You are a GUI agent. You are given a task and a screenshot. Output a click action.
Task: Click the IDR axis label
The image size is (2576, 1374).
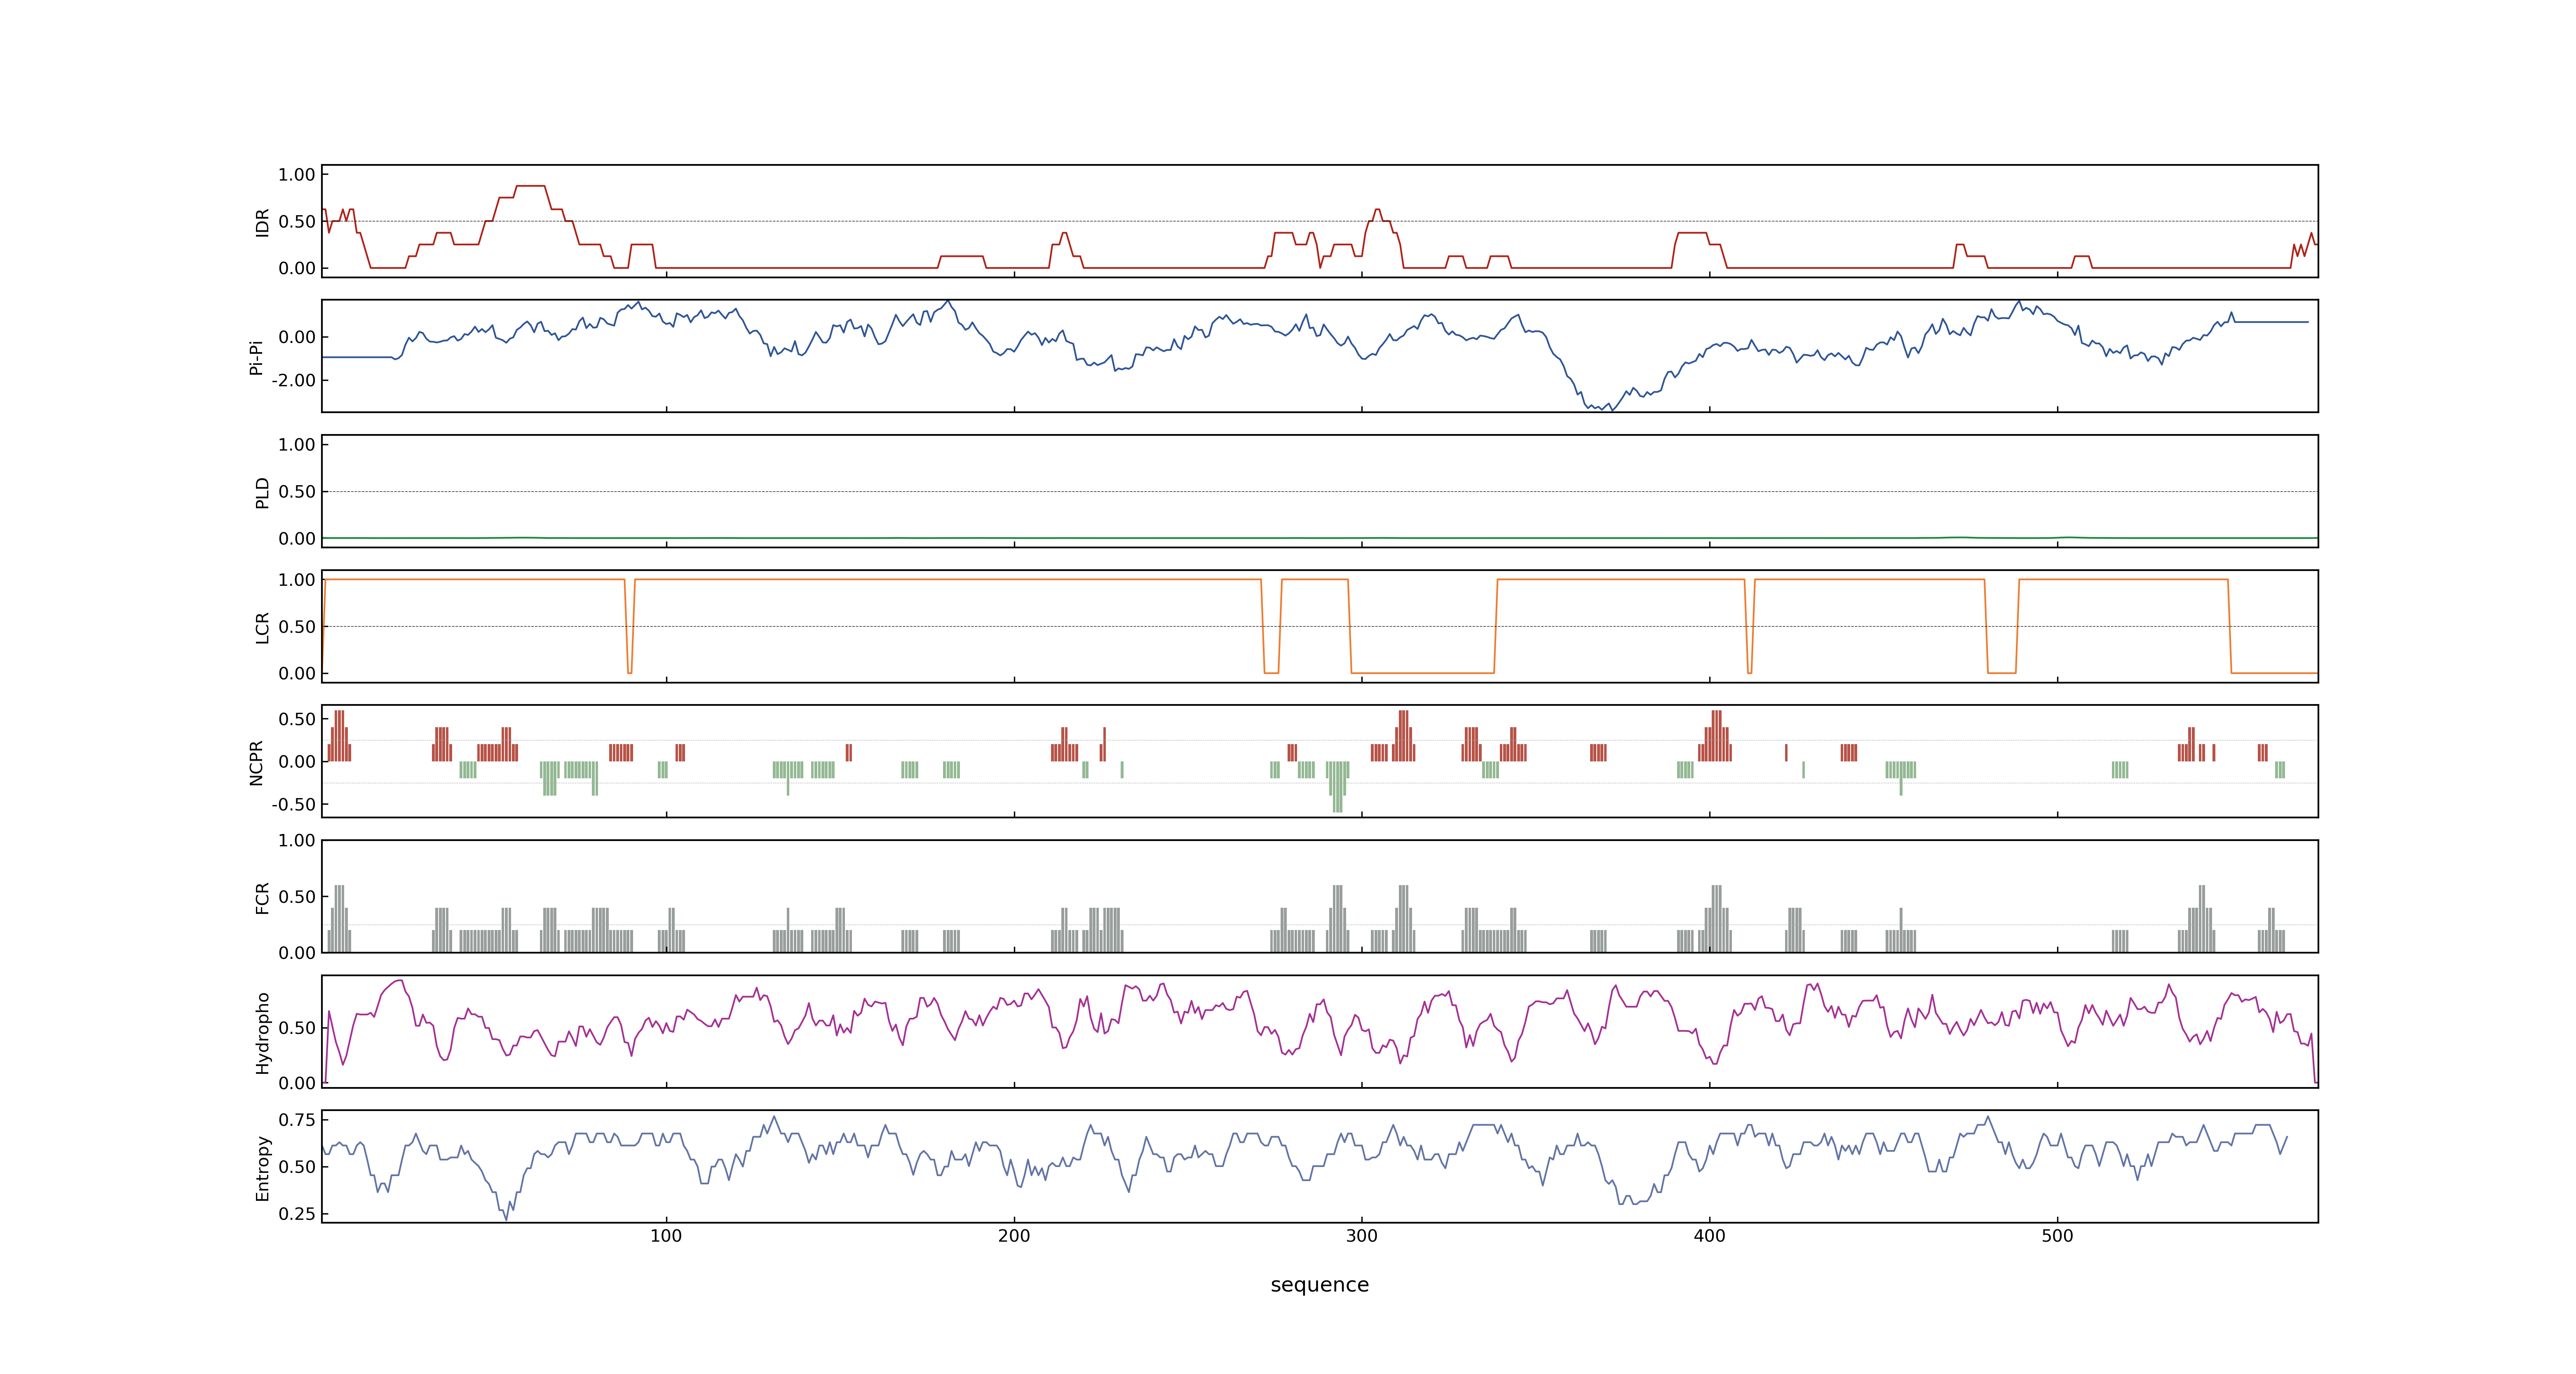click(x=262, y=222)
